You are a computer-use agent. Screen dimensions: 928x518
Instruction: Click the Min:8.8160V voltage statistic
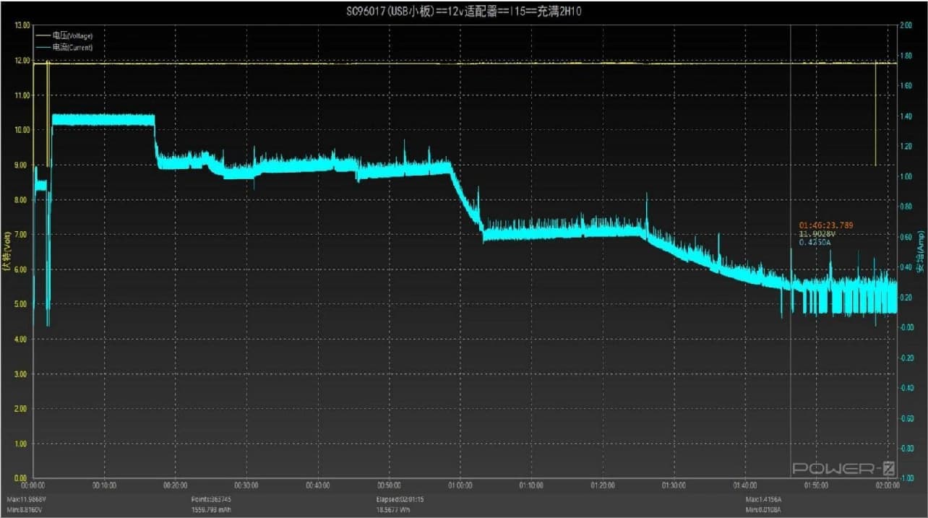pos(25,510)
